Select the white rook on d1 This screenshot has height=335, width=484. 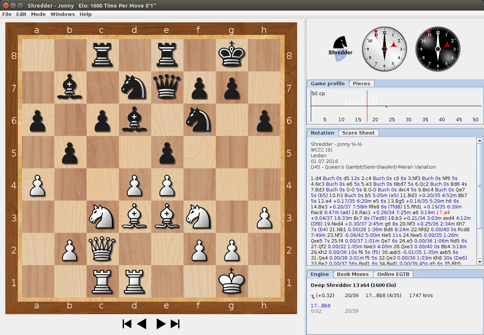134,281
